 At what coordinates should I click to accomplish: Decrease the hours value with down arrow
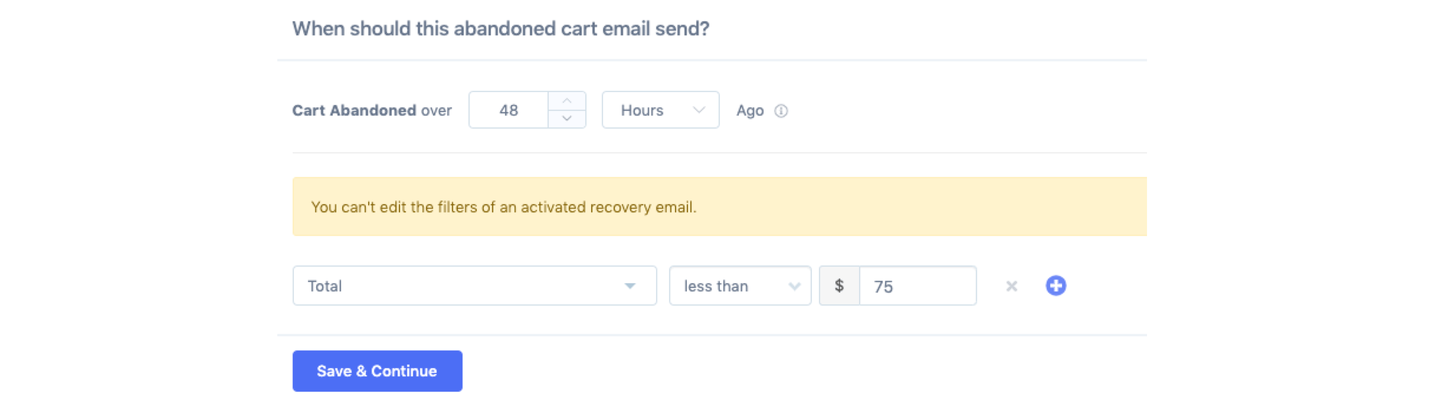[566, 119]
